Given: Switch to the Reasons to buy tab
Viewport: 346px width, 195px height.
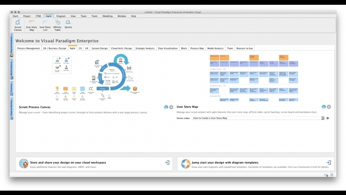Looking at the screenshot, I should tap(245, 48).
